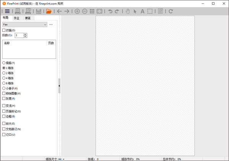Viewport: 229px width, 161px height.
Task: Switch to the 作业 tab
Action: point(17,18)
